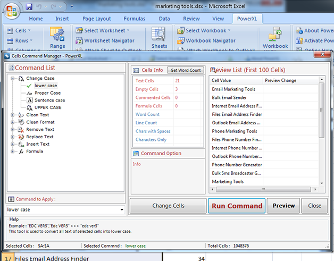Expand the Replace Text node

coord(13,137)
